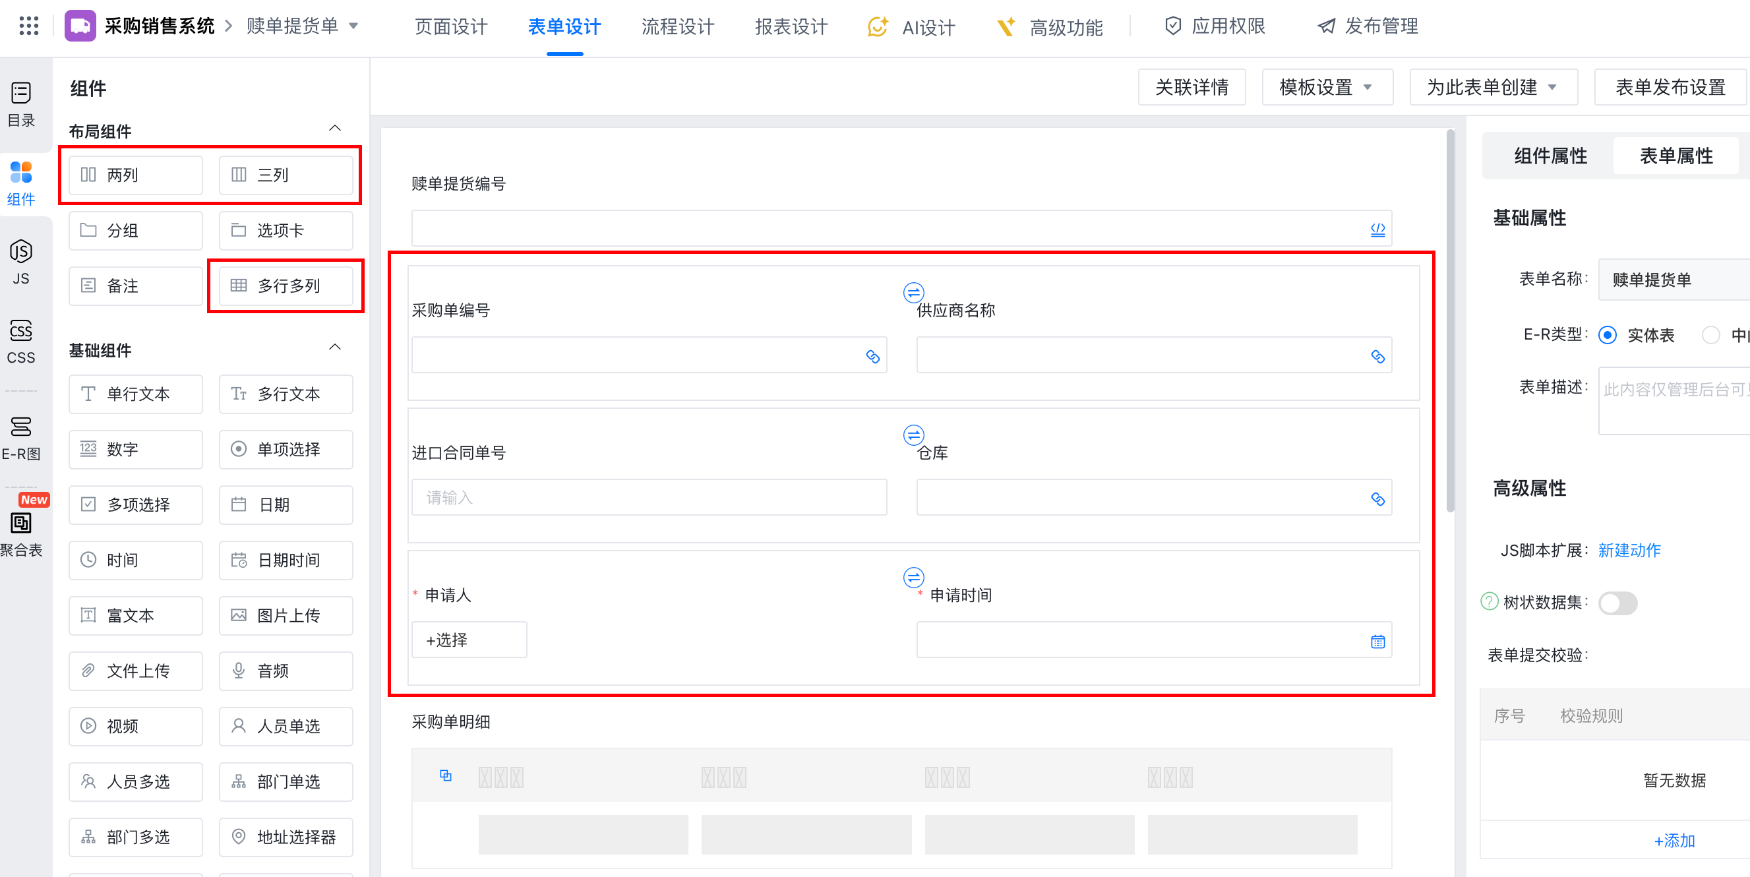Open the 聚合表 sidebar panel

point(21,533)
